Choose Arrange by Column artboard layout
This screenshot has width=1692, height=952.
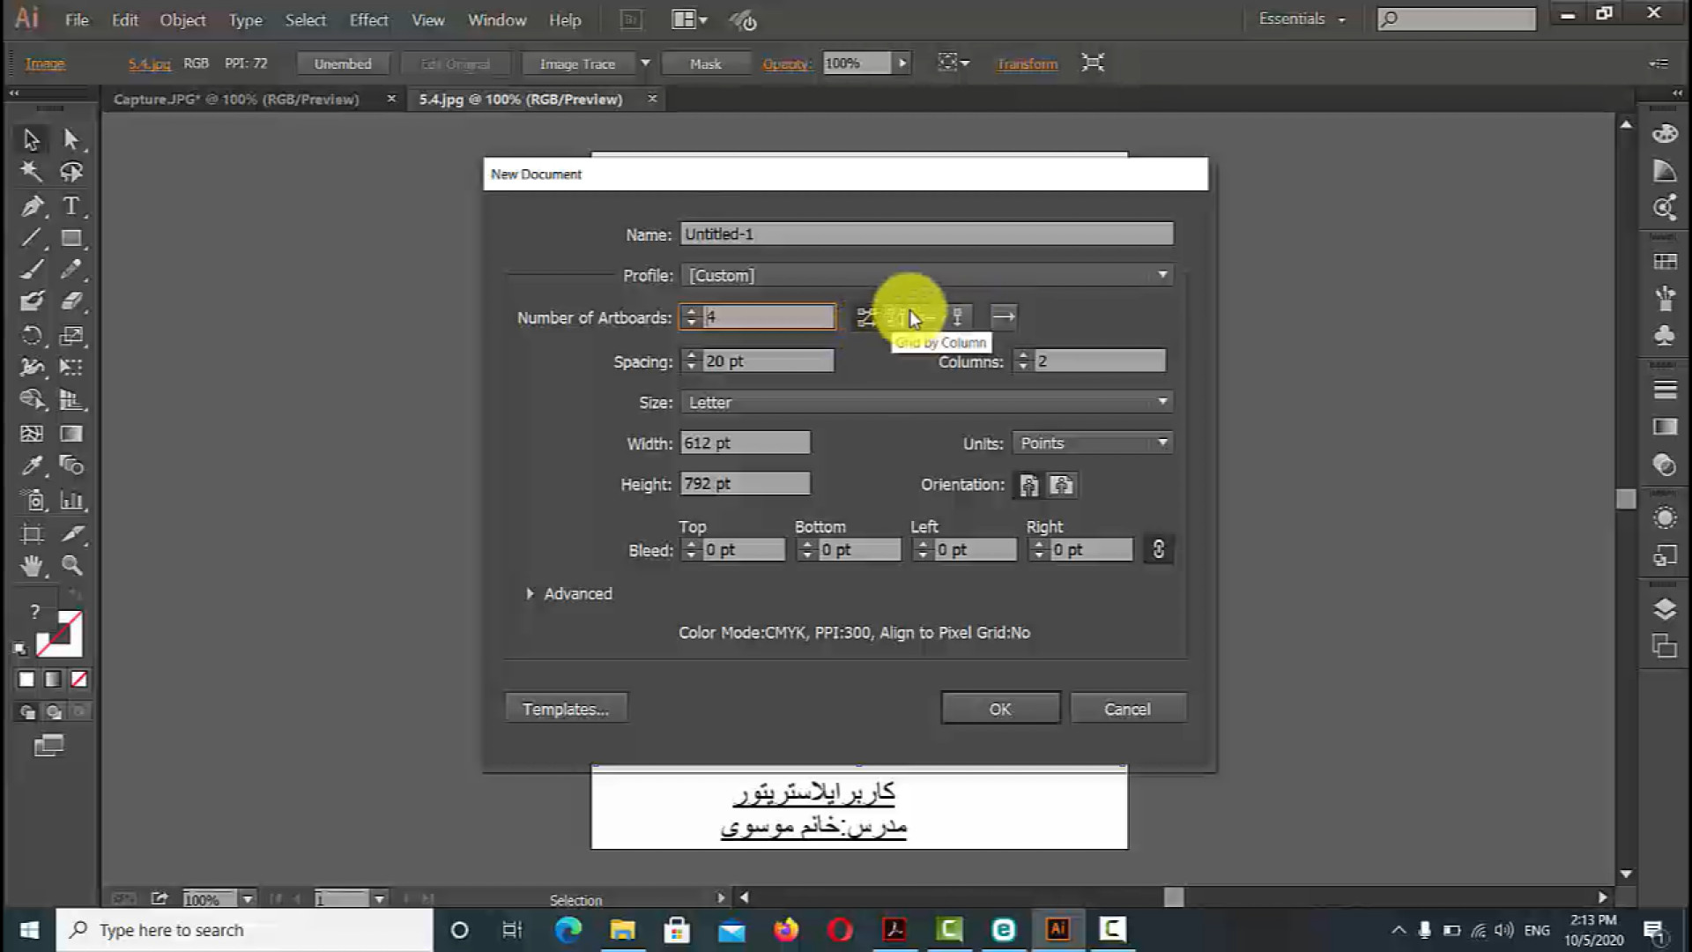click(x=958, y=317)
